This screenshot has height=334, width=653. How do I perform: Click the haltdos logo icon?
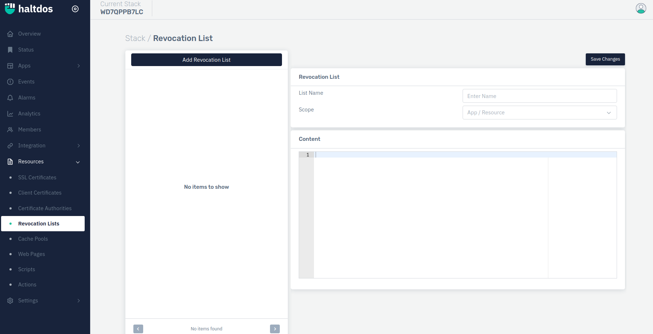point(10,9)
